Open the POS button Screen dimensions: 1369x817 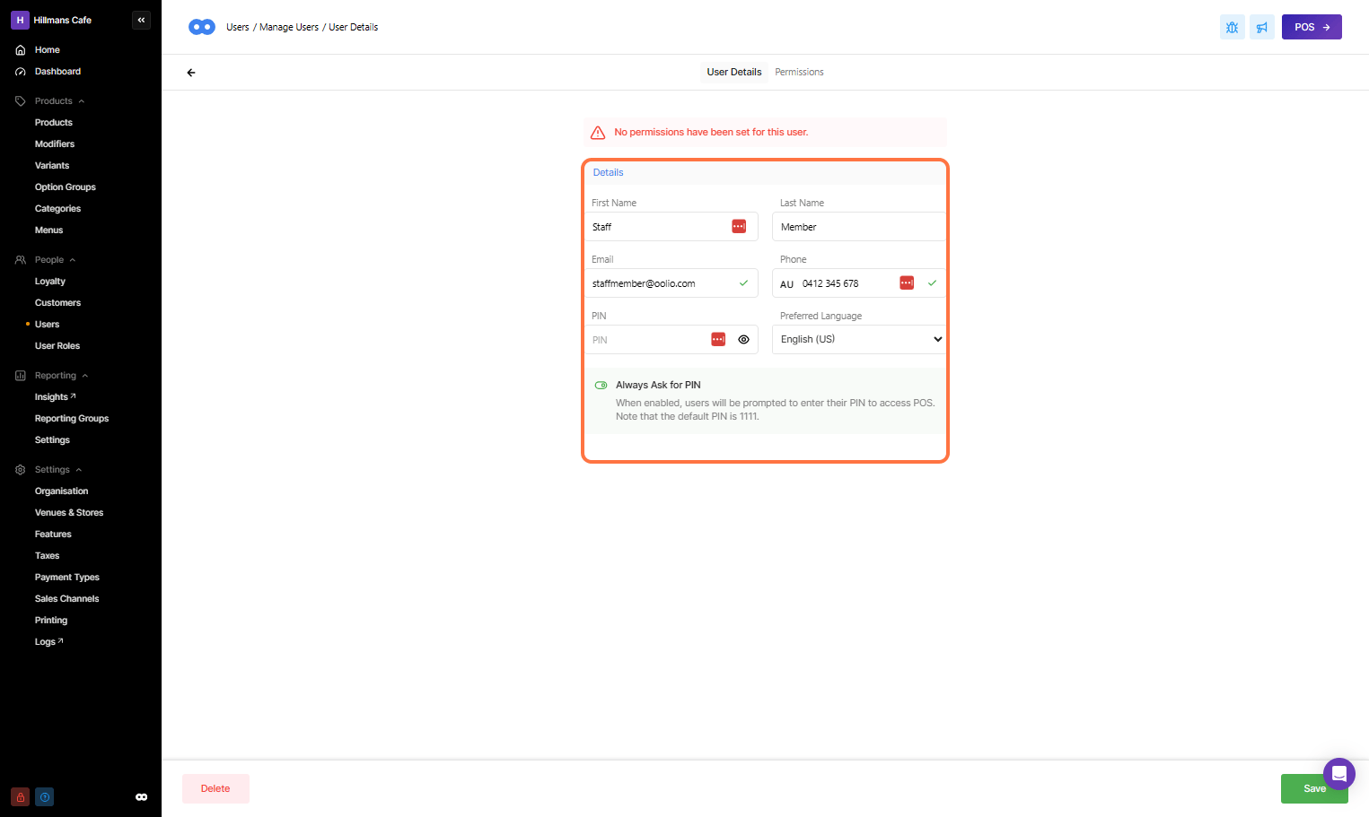point(1312,27)
